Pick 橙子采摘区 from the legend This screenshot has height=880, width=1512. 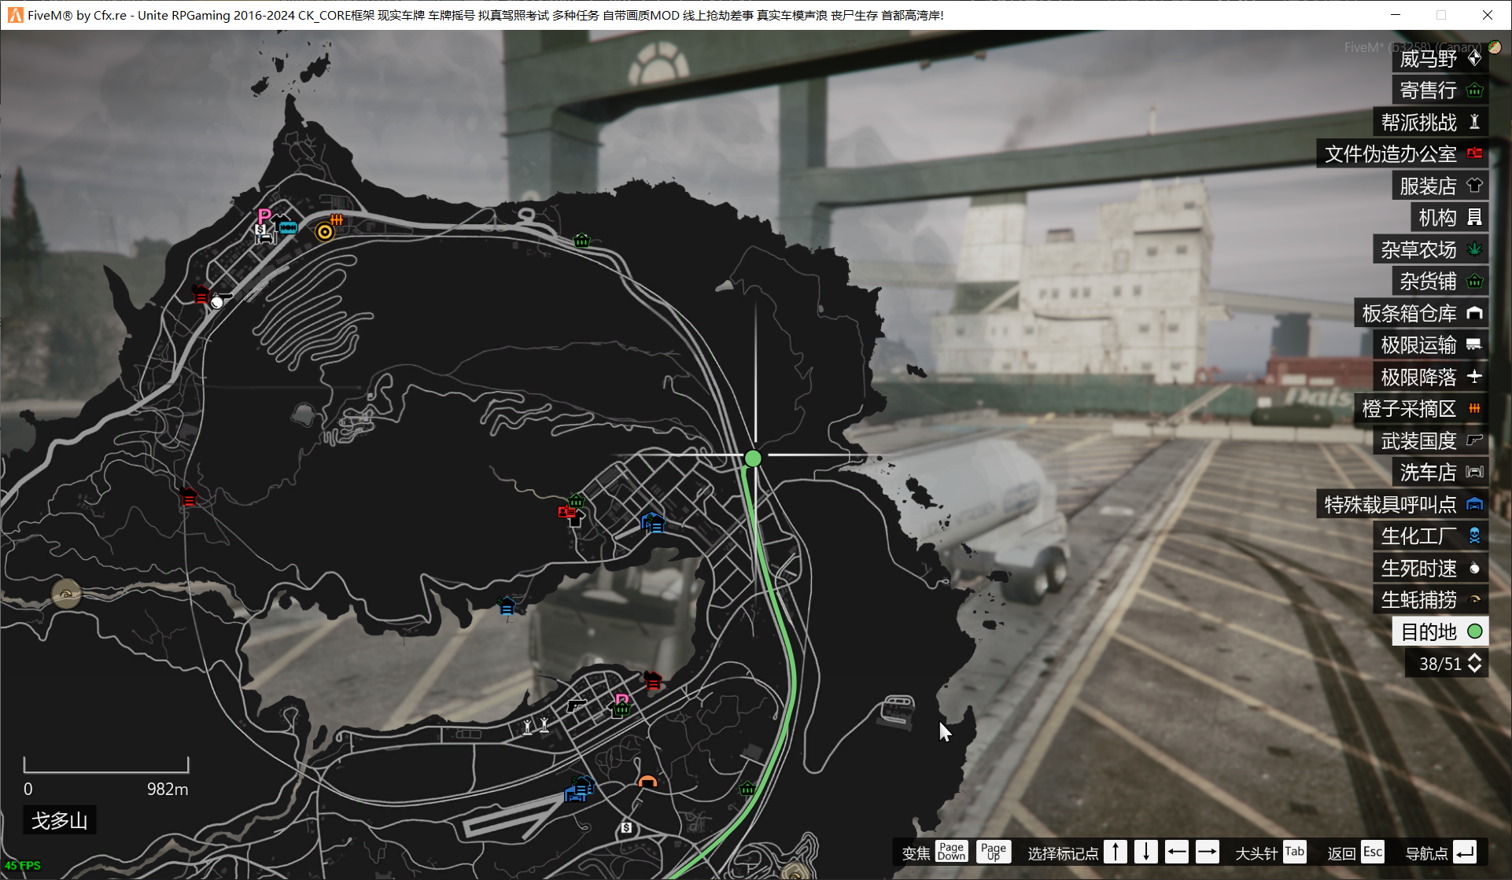click(1422, 408)
